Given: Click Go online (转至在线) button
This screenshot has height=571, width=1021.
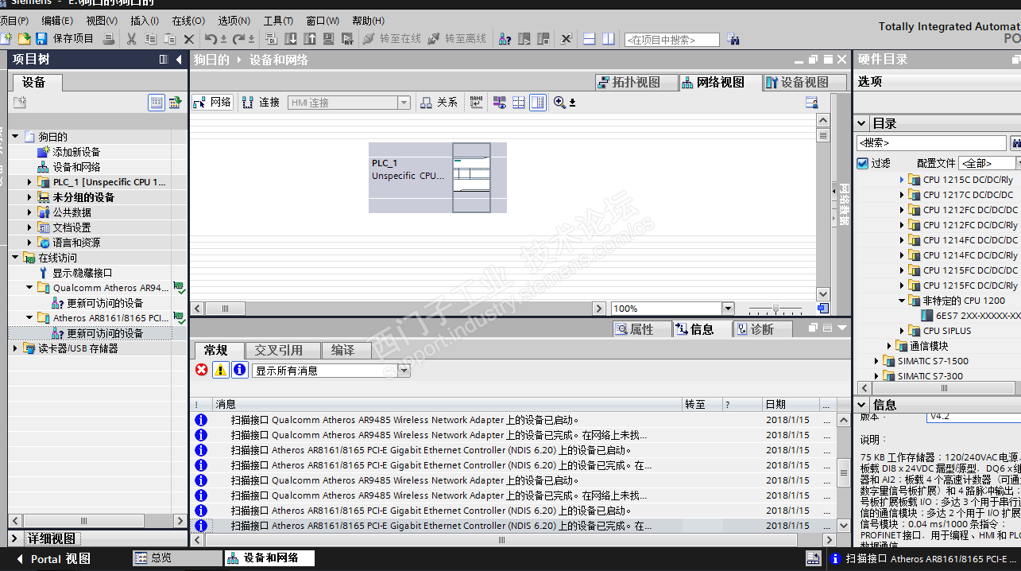Looking at the screenshot, I should click(392, 38).
